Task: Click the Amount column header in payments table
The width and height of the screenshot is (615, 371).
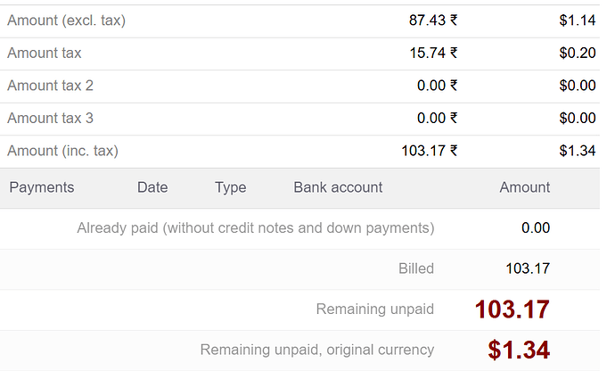Action: pos(525,187)
